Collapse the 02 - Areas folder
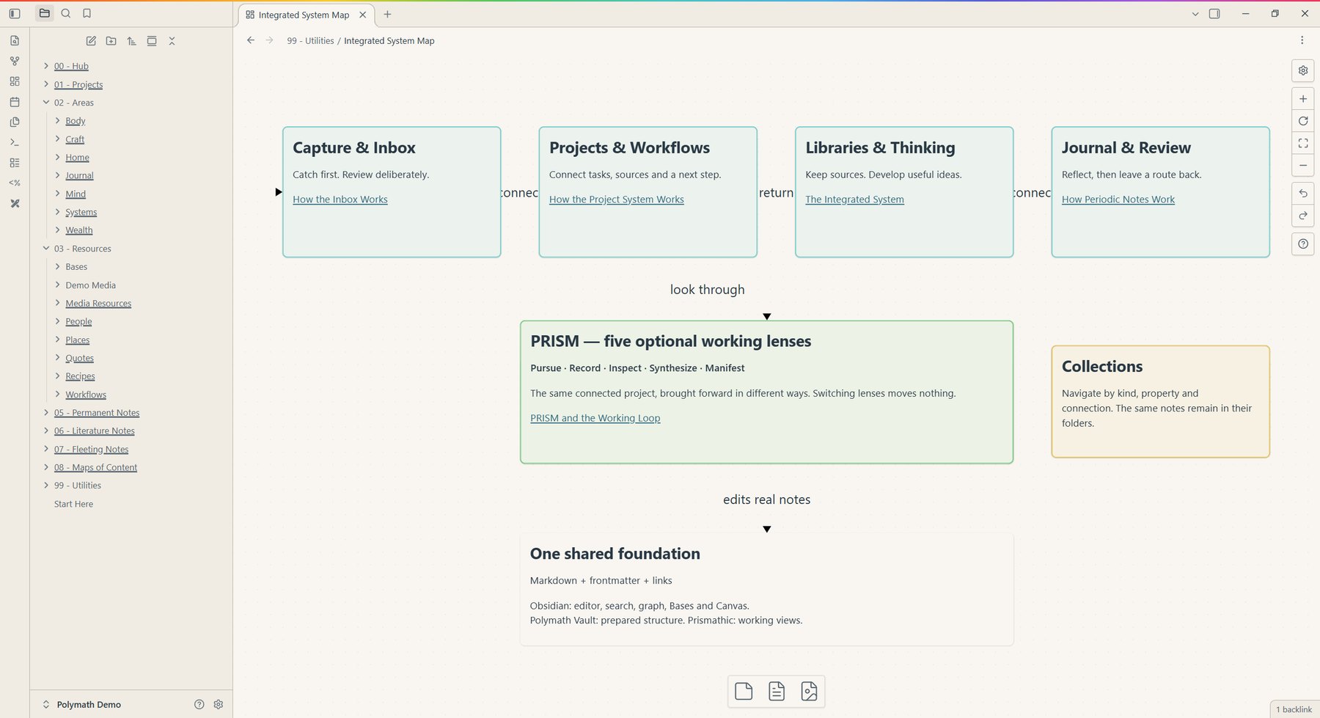This screenshot has width=1320, height=718. 46,103
